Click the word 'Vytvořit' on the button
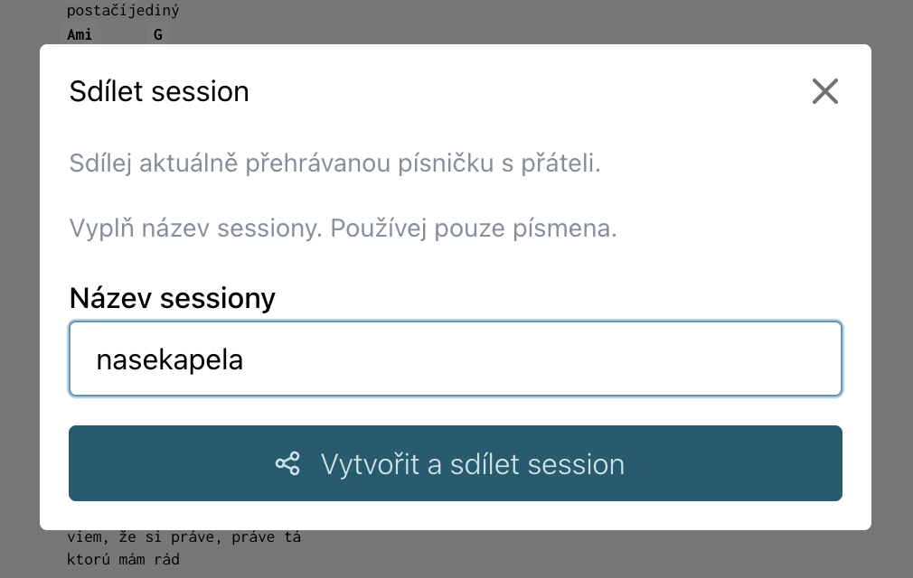Image resolution: width=913 pixels, height=578 pixels. [x=370, y=464]
